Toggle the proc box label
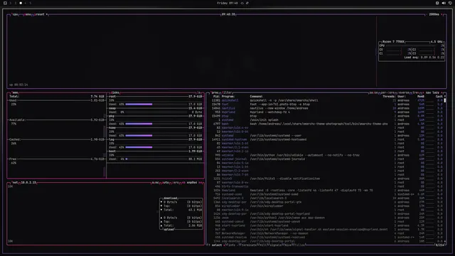Screen dimensions: 455x256 point(215,92)
